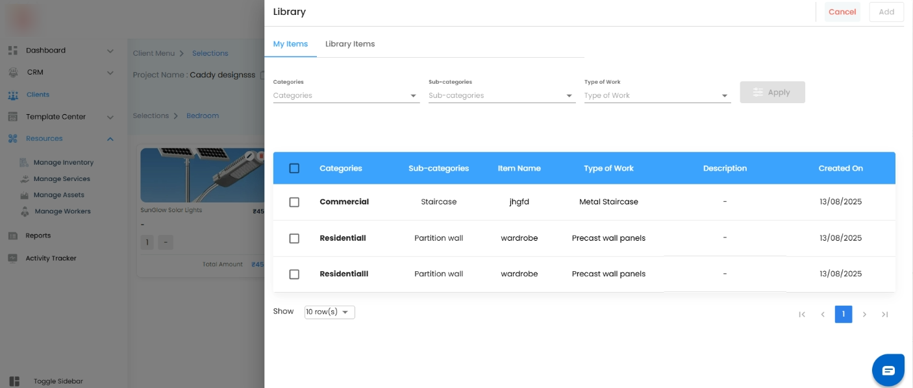Click the Toggle Sidebar icon
Image resolution: width=913 pixels, height=388 pixels.
pyautogui.click(x=14, y=382)
